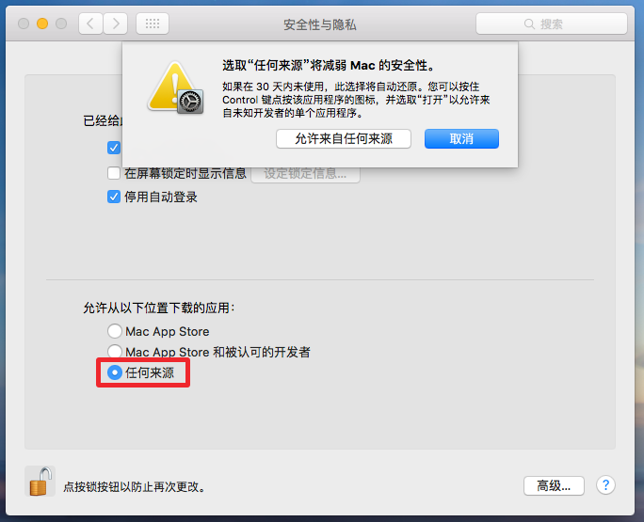Select 任何来源 radio option

click(115, 372)
